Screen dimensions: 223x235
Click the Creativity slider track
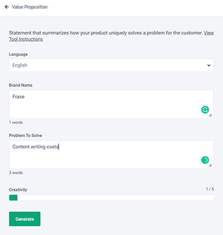coord(112,197)
